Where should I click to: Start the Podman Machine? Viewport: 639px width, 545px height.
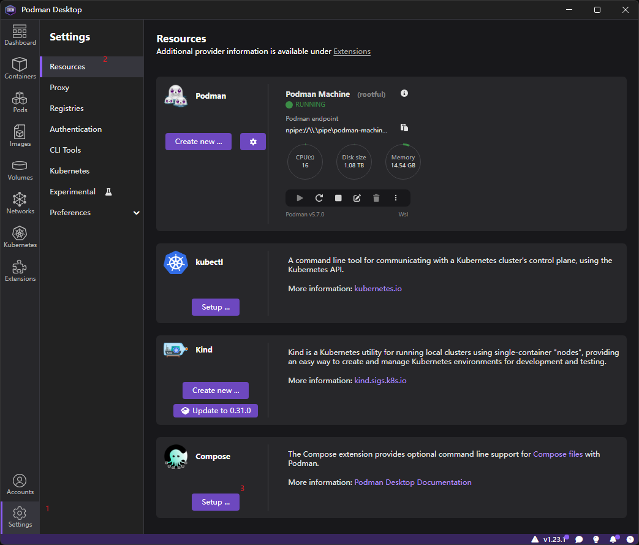pos(300,197)
